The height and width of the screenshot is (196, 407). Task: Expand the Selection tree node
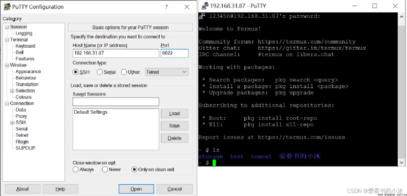pos(12,91)
